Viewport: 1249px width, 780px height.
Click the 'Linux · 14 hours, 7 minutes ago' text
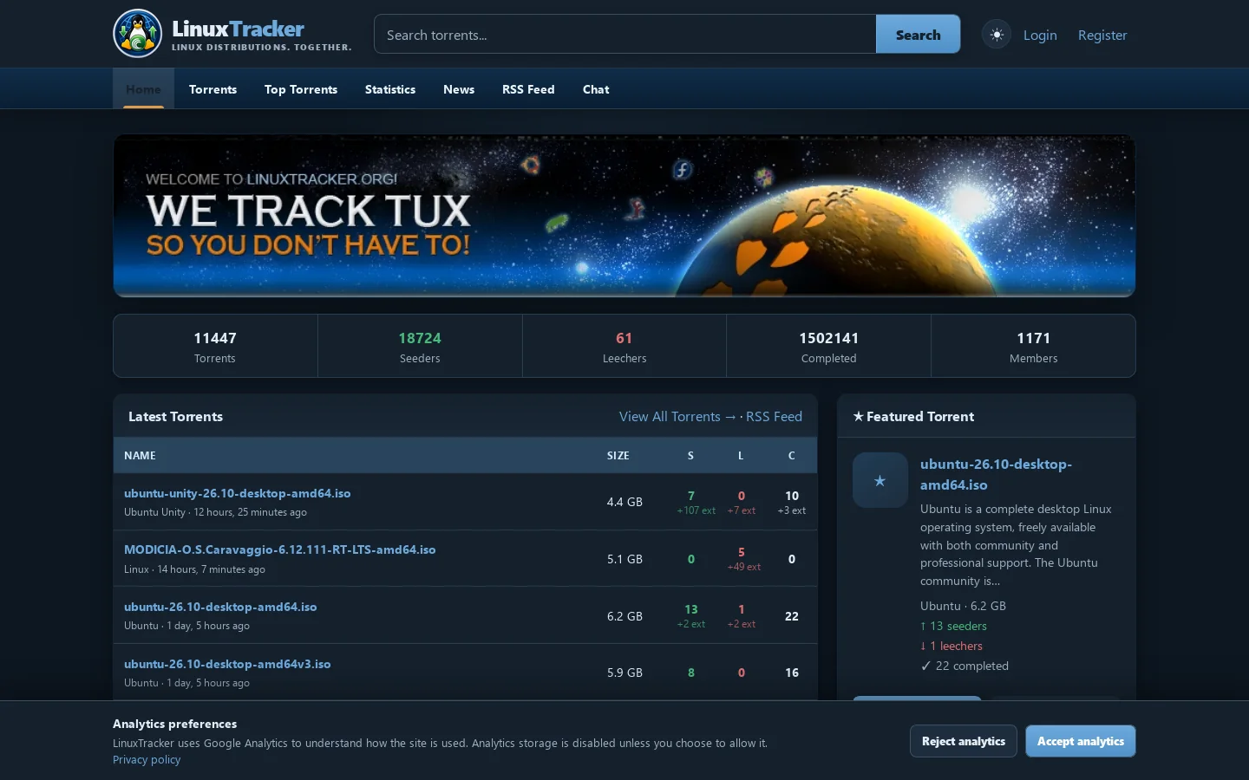[194, 569]
